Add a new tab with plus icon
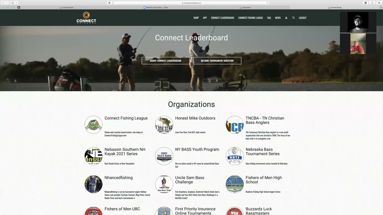Screen dimensions: 383x215 pyautogui.click(x=381, y=7)
